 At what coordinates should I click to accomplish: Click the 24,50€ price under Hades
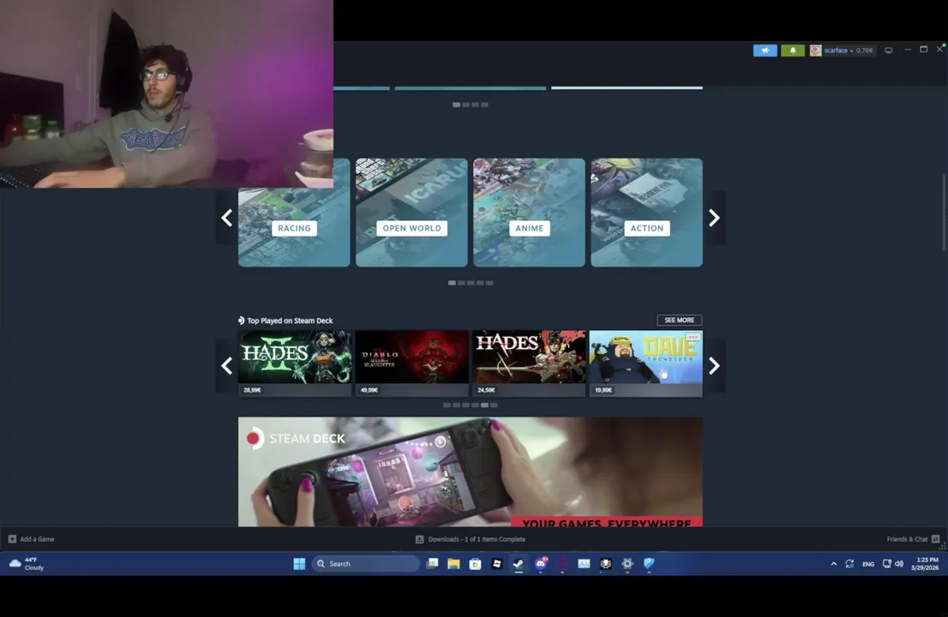click(486, 391)
